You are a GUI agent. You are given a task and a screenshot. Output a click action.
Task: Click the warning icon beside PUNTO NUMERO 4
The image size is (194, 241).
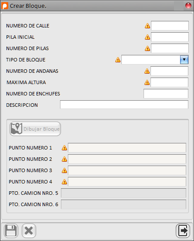click(64, 182)
